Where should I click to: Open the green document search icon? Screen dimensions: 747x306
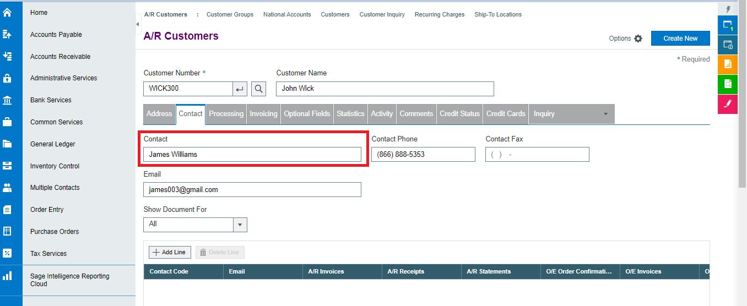click(728, 84)
